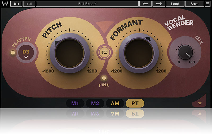Enable the Flatten toggle light

(x=13, y=53)
